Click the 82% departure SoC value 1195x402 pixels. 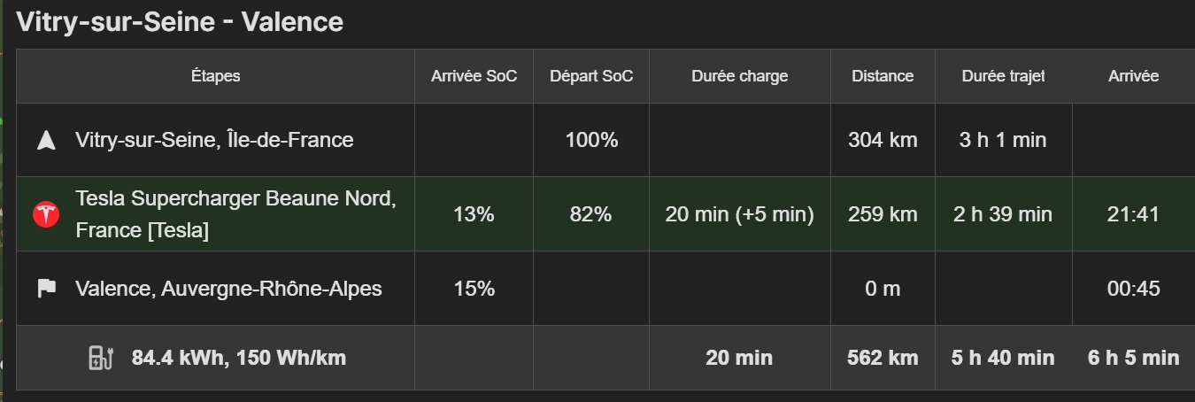click(x=591, y=214)
